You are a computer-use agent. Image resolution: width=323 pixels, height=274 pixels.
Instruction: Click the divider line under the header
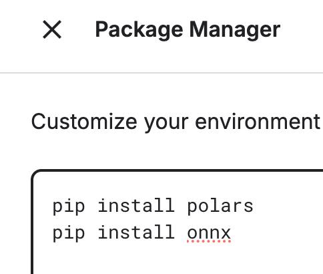pyautogui.click(x=161, y=73)
